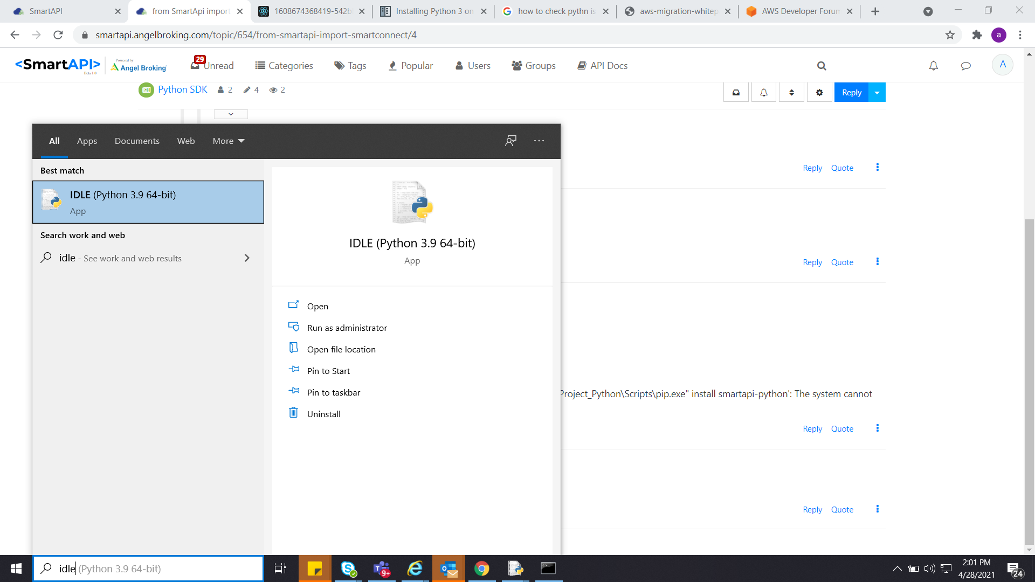
Task: Reload the page in Chrome
Action: pos(58,35)
